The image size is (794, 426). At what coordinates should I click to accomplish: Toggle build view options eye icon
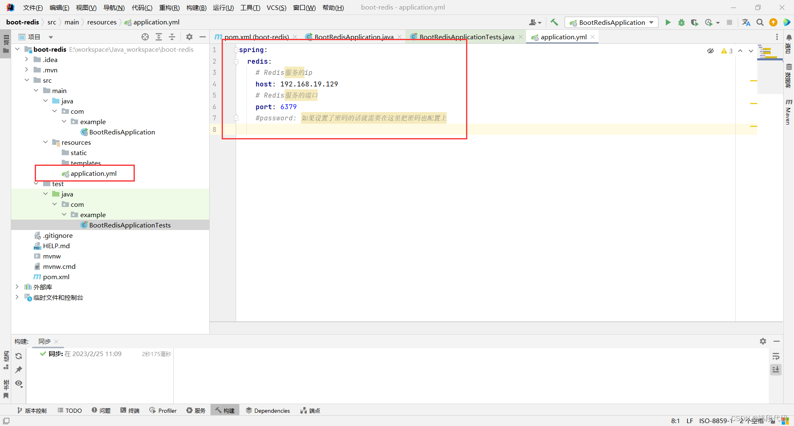[x=19, y=383]
